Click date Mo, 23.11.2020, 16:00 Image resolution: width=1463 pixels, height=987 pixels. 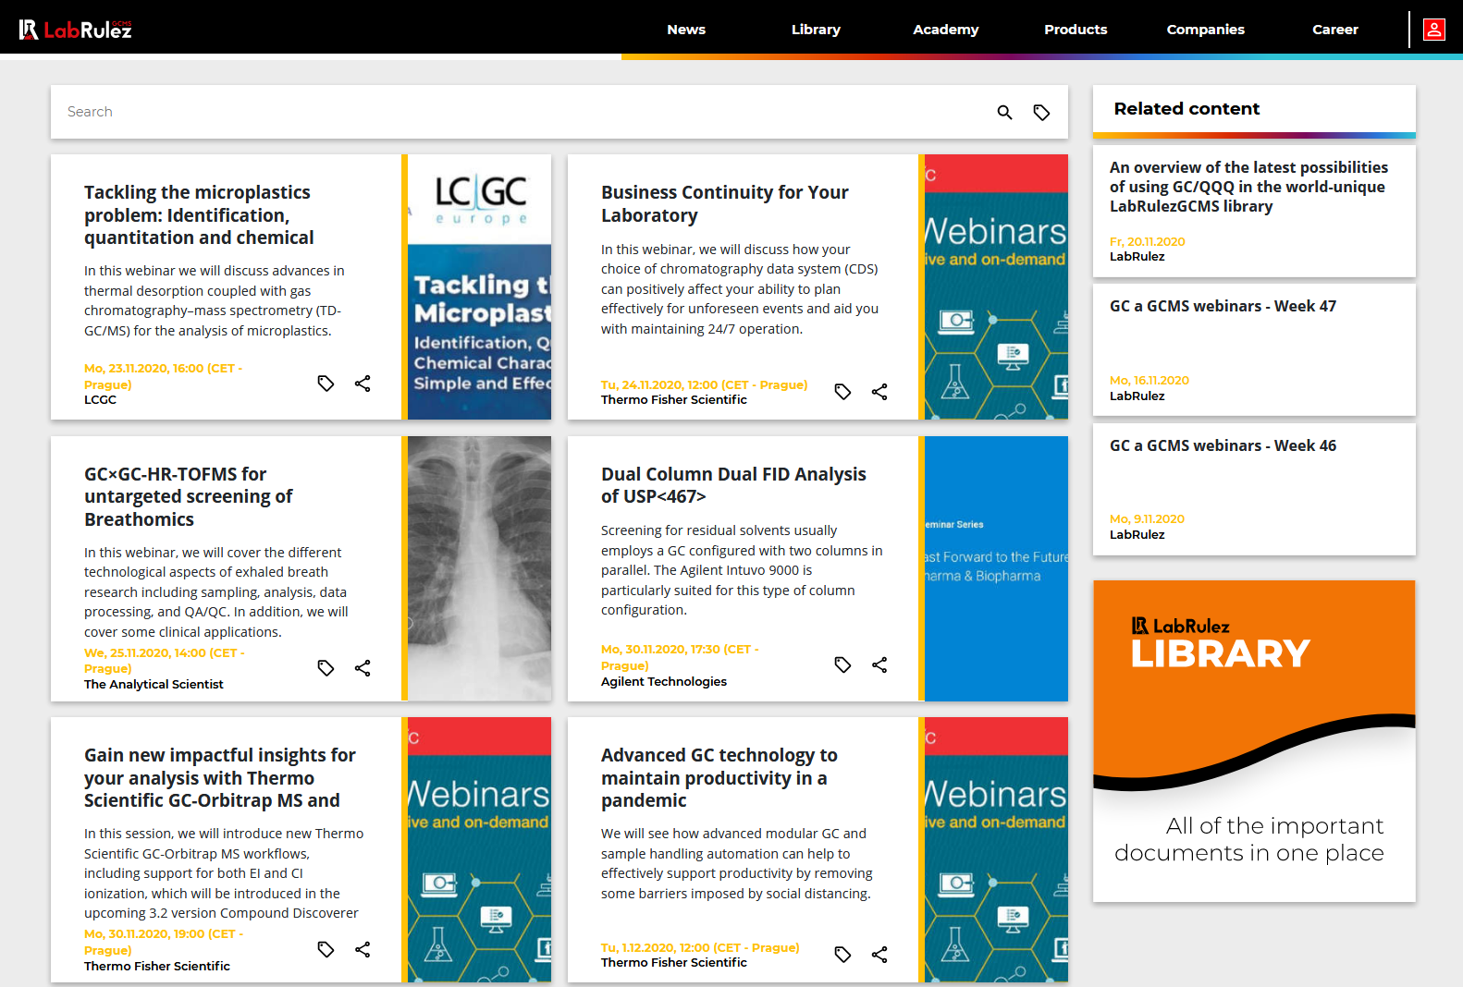pyautogui.click(x=164, y=376)
